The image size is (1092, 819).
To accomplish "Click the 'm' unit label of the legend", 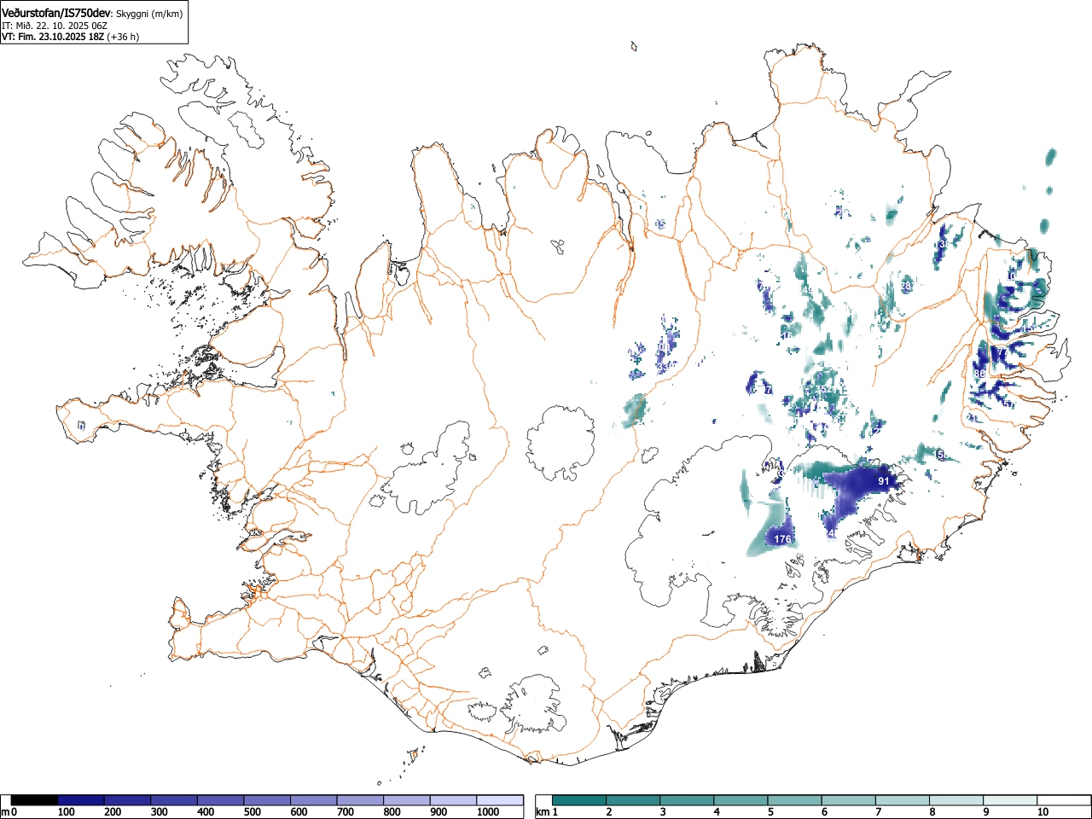I will (6, 812).
